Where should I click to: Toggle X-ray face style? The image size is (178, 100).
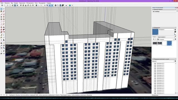click(2, 5)
